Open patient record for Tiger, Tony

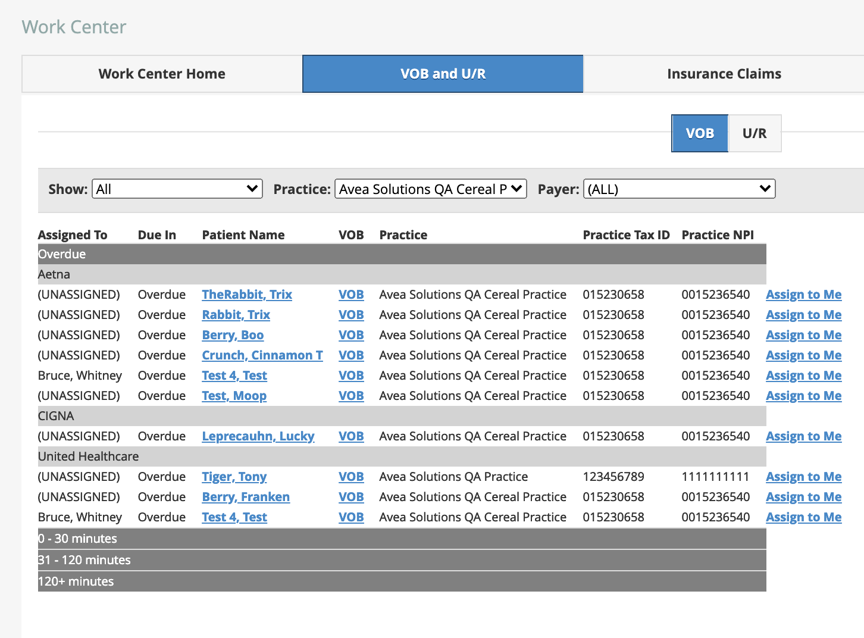(x=234, y=476)
